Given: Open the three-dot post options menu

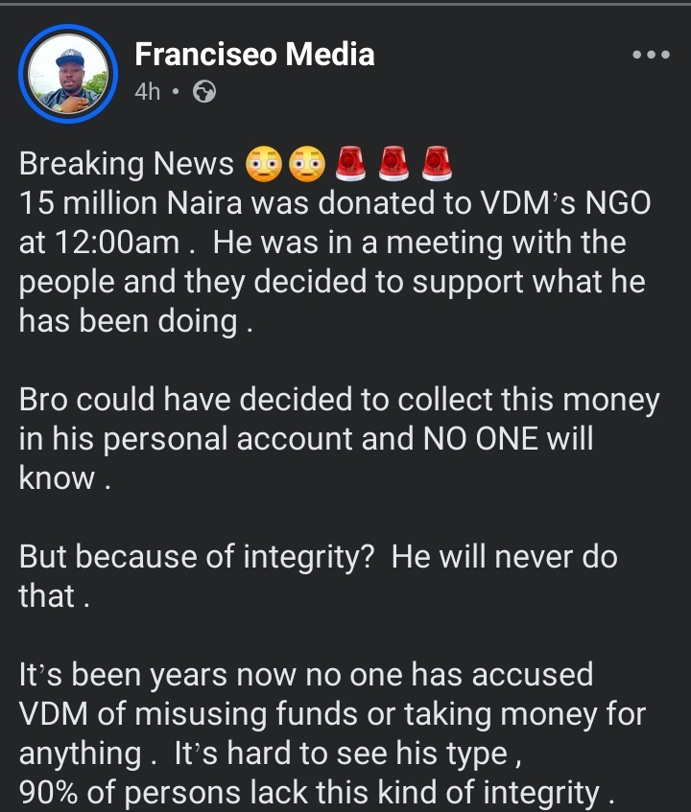Looking at the screenshot, I should [650, 55].
